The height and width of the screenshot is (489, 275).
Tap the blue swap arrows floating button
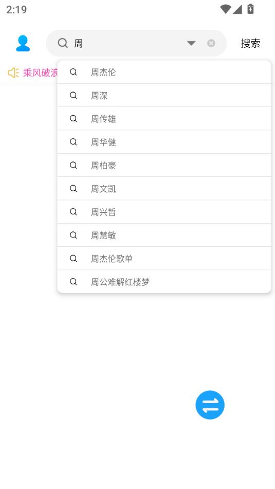(210, 405)
